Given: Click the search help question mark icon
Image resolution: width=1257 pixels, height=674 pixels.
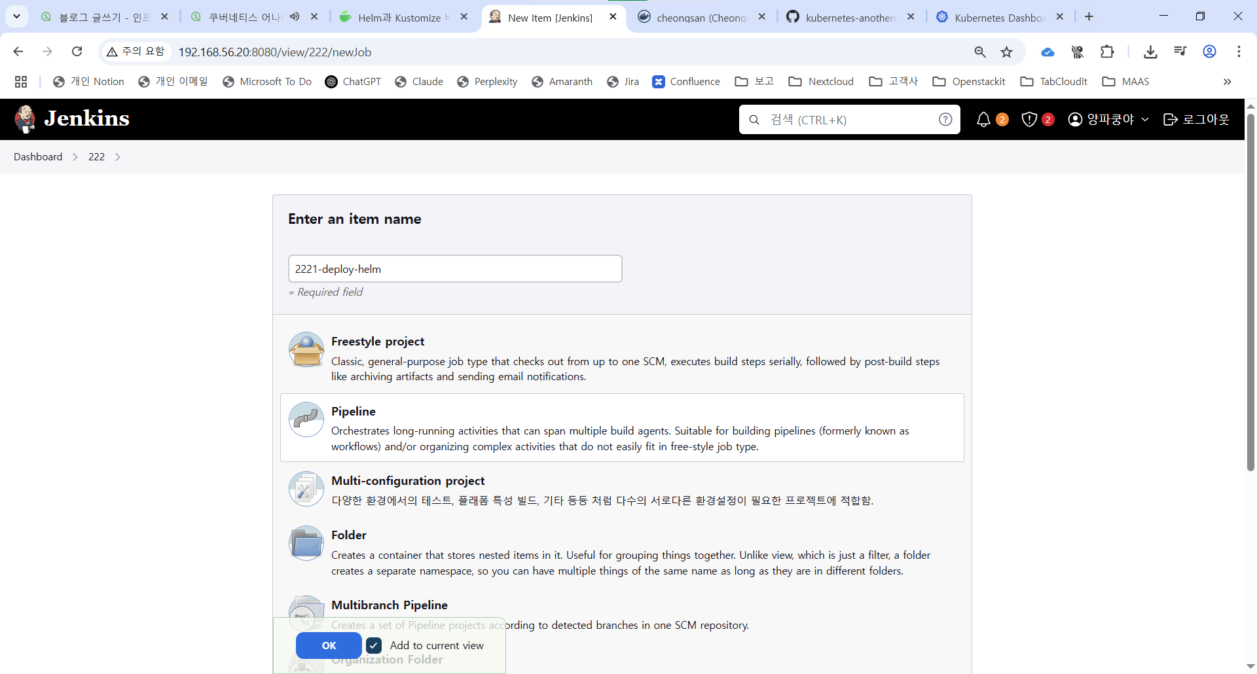Looking at the screenshot, I should tap(945, 119).
